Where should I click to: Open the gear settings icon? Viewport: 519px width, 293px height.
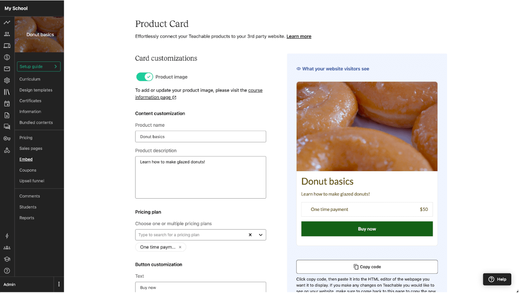tap(7, 81)
